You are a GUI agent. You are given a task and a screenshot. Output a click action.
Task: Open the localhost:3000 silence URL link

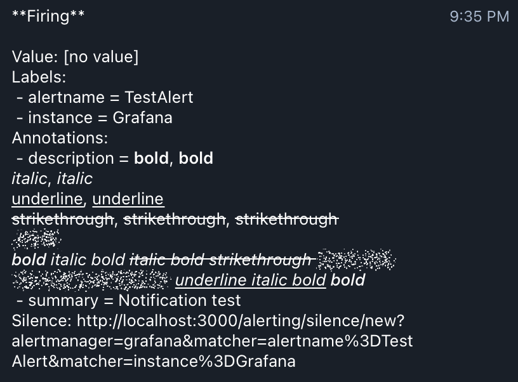(x=212, y=341)
